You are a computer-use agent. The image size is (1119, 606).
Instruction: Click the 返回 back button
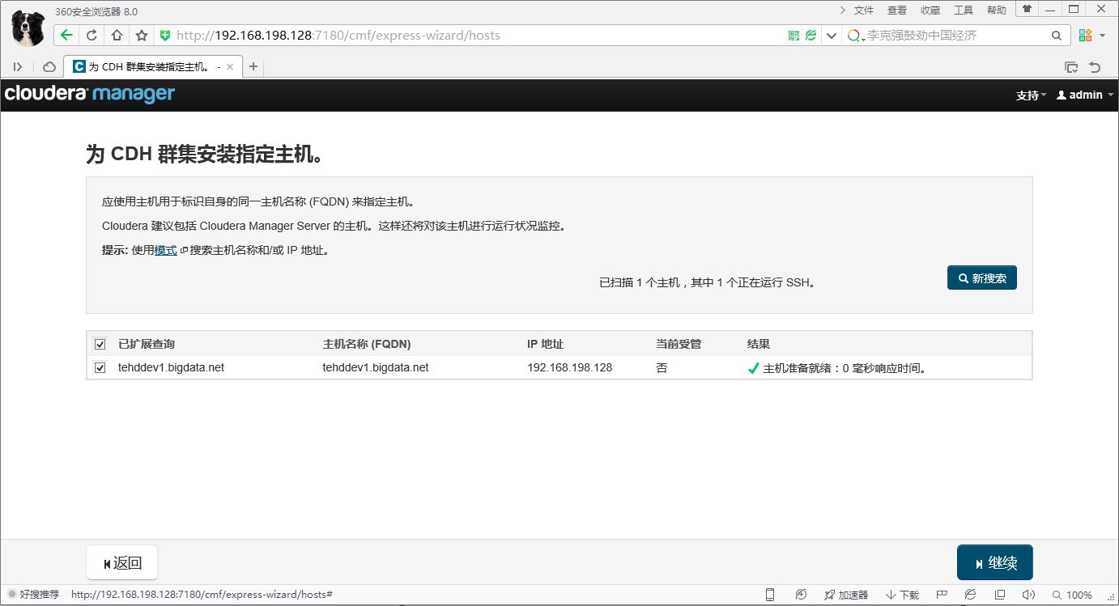point(121,563)
